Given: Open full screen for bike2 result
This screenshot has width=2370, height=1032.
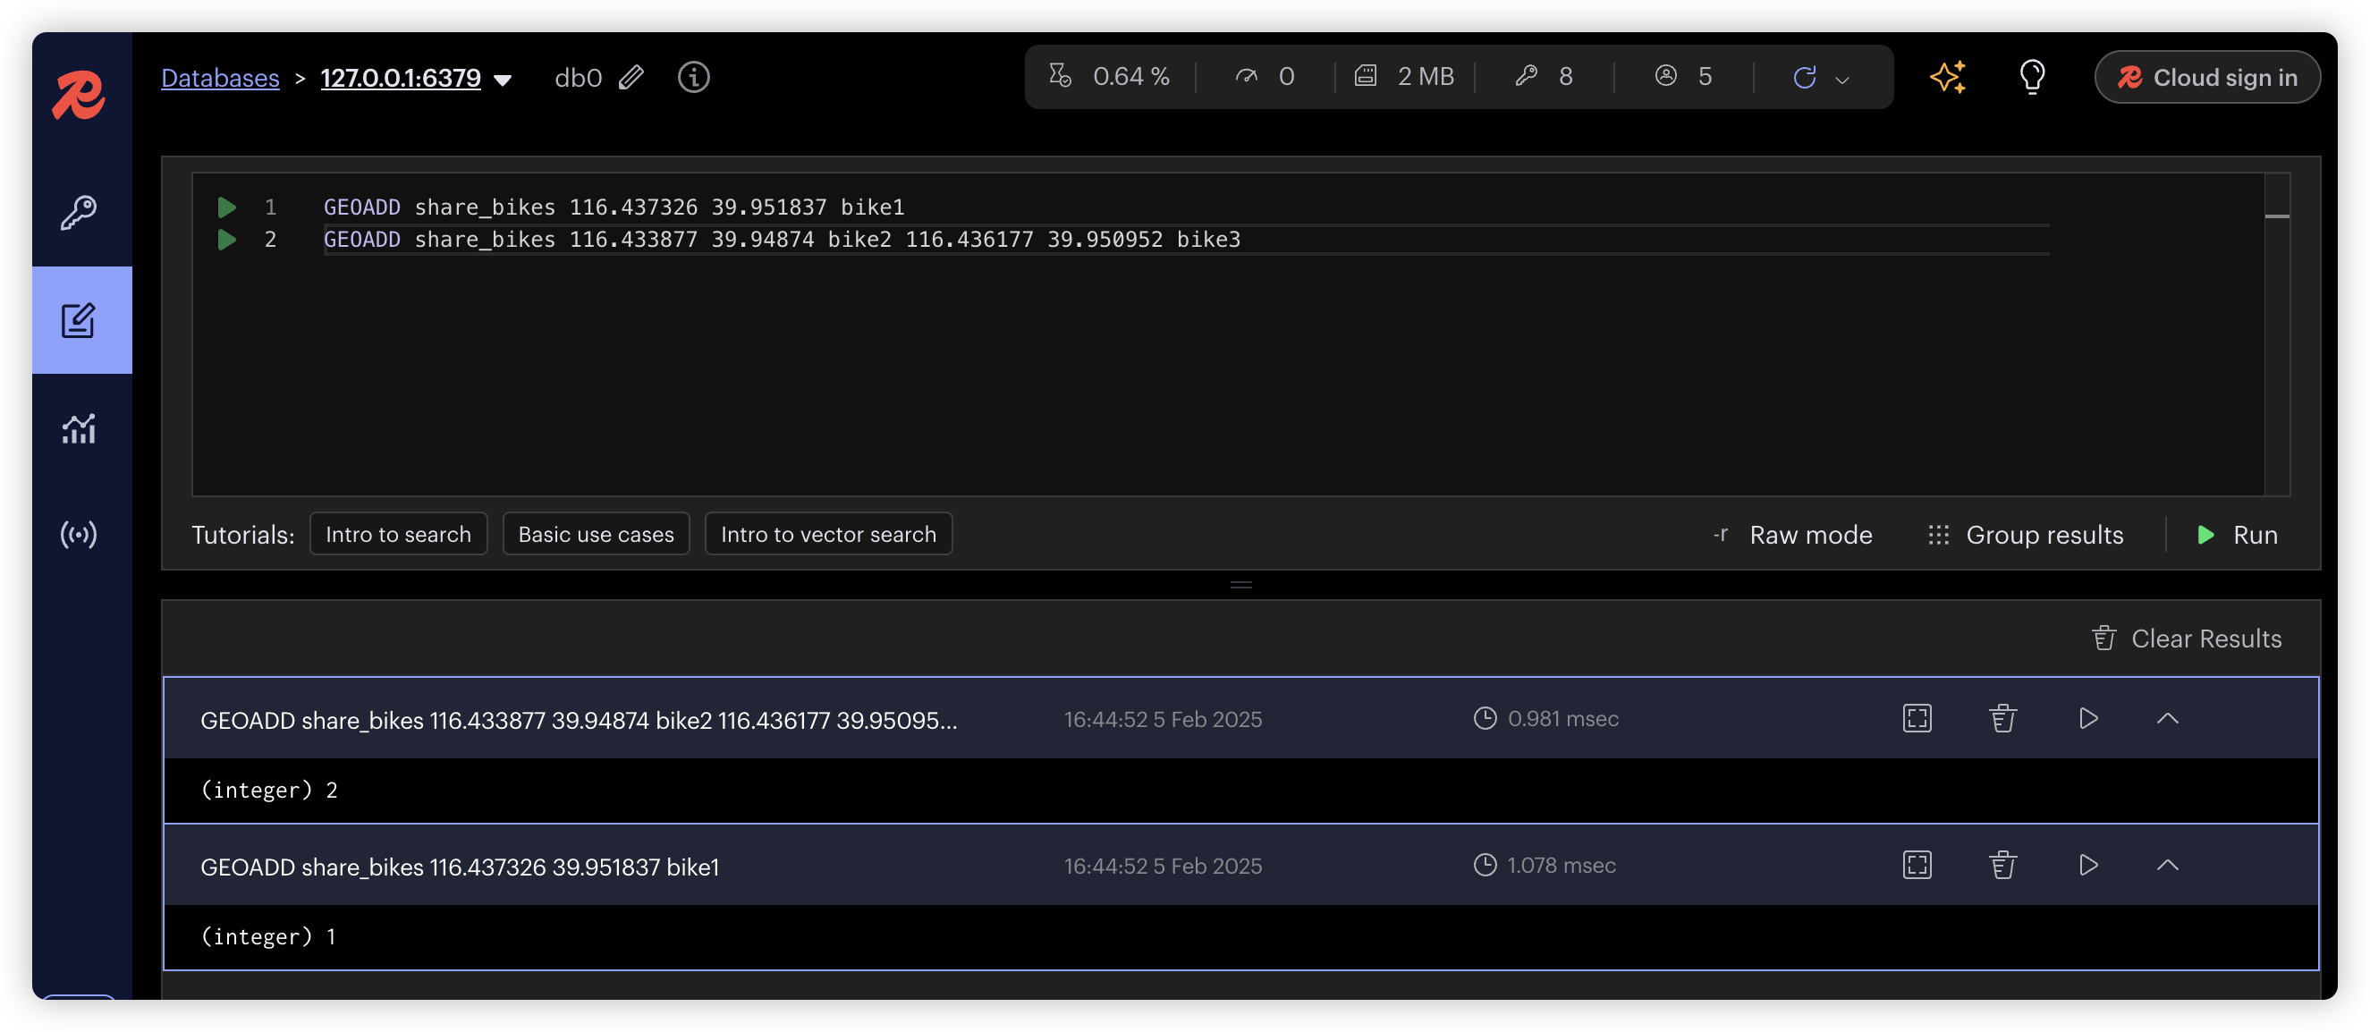Looking at the screenshot, I should pyautogui.click(x=1917, y=718).
